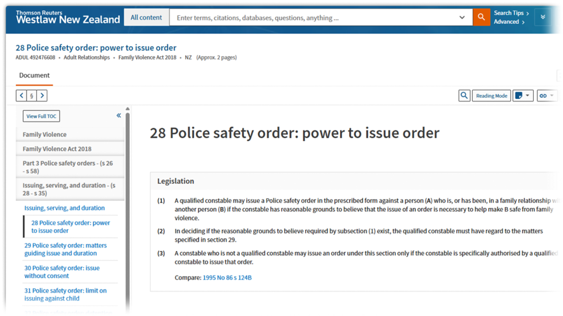Expand header with double chevron down button
The height and width of the screenshot is (316, 563).
[543, 18]
